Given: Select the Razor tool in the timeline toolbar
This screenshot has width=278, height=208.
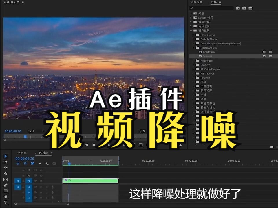Looking at the screenshot, I should click(5, 173).
